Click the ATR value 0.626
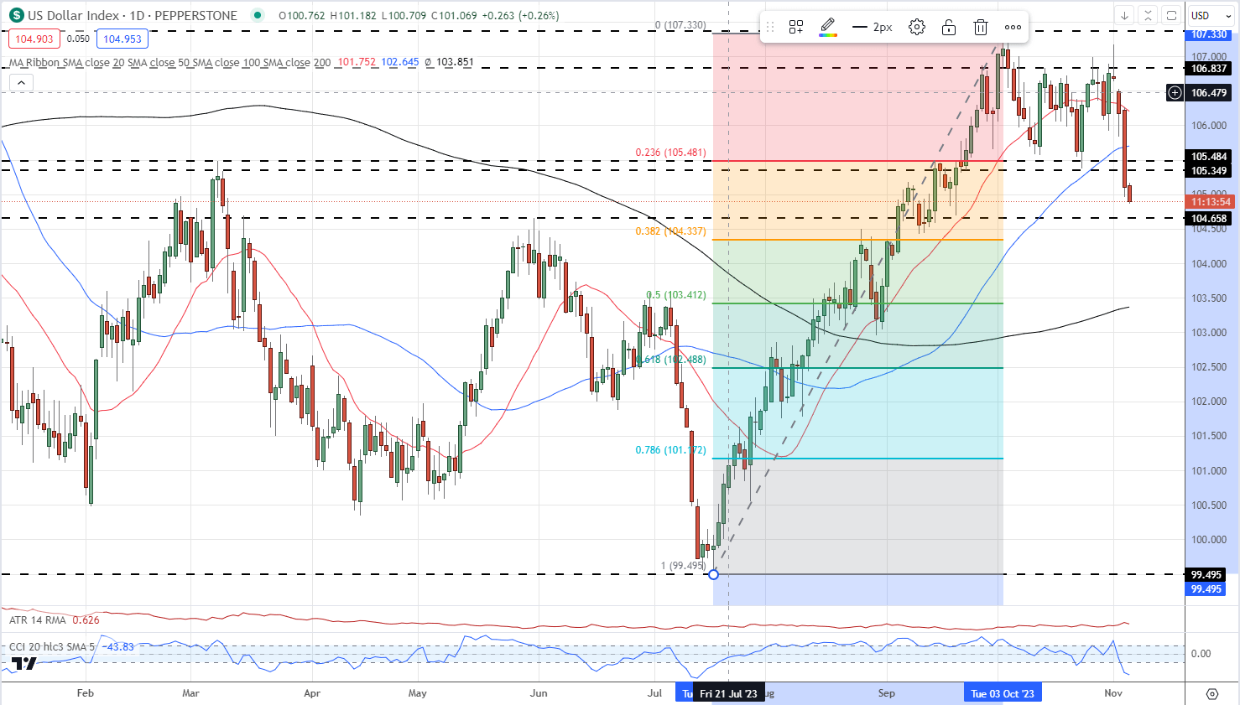 (86, 620)
